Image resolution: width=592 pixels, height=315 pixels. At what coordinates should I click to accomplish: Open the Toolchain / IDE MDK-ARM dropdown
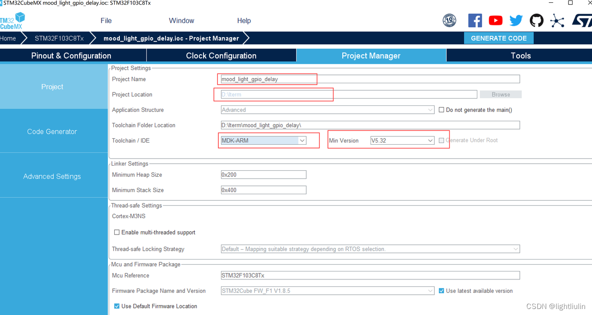tap(264, 140)
